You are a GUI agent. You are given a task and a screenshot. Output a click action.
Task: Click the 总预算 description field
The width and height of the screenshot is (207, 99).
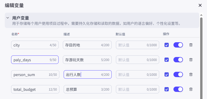(x=88, y=89)
